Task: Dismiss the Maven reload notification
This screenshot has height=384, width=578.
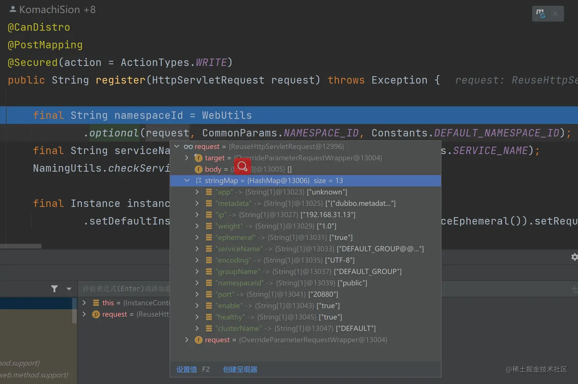Action: tap(555, 14)
